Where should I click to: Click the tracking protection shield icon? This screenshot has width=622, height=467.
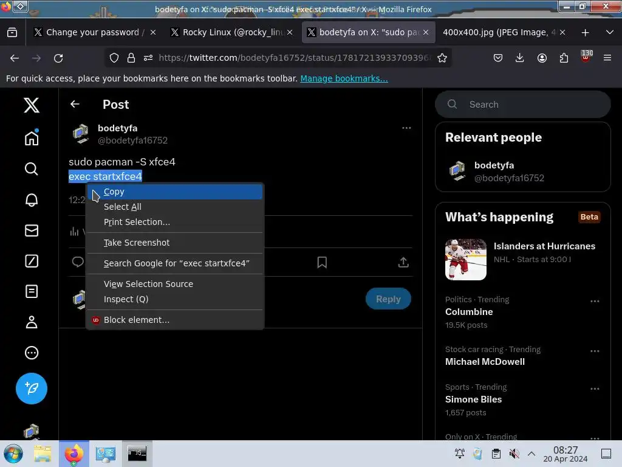pyautogui.click(x=114, y=58)
